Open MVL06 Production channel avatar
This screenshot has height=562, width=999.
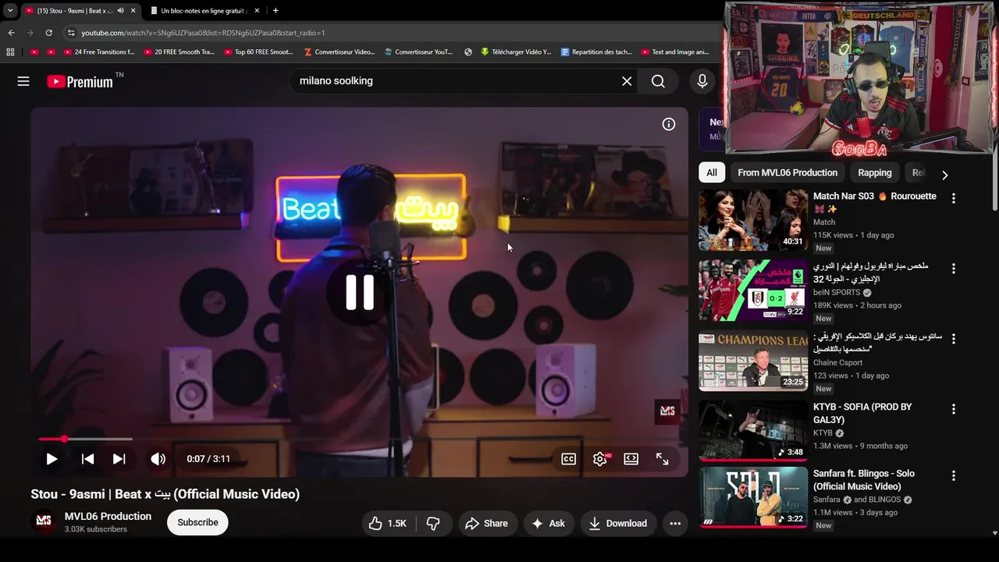(x=44, y=522)
